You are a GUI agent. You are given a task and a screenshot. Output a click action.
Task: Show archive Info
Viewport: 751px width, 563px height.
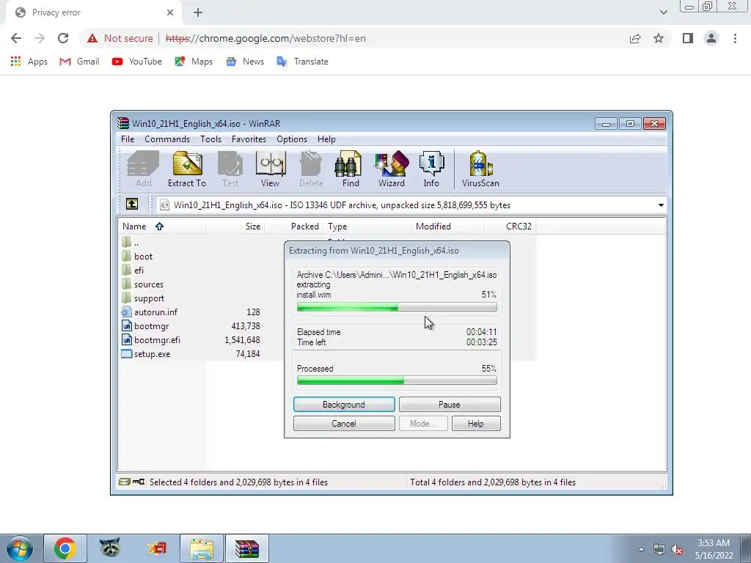click(431, 169)
